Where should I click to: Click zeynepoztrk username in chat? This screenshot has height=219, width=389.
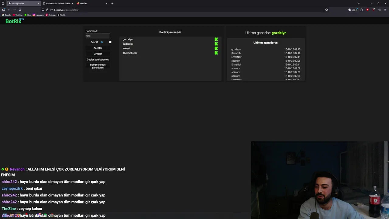12,189
